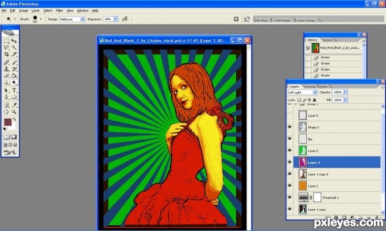Select the Rectangular Marquee tool
The width and height of the screenshot is (386, 231).
pyautogui.click(x=6, y=41)
